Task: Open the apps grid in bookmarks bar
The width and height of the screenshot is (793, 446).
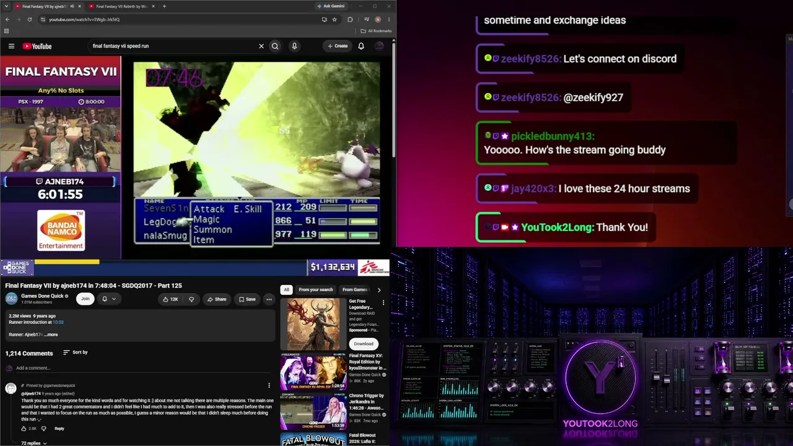Action: pyautogui.click(x=6, y=31)
